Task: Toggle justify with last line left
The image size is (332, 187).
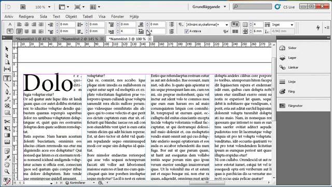Action: pos(19,31)
